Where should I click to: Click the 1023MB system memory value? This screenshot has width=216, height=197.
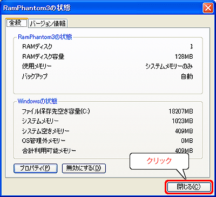(x=183, y=121)
